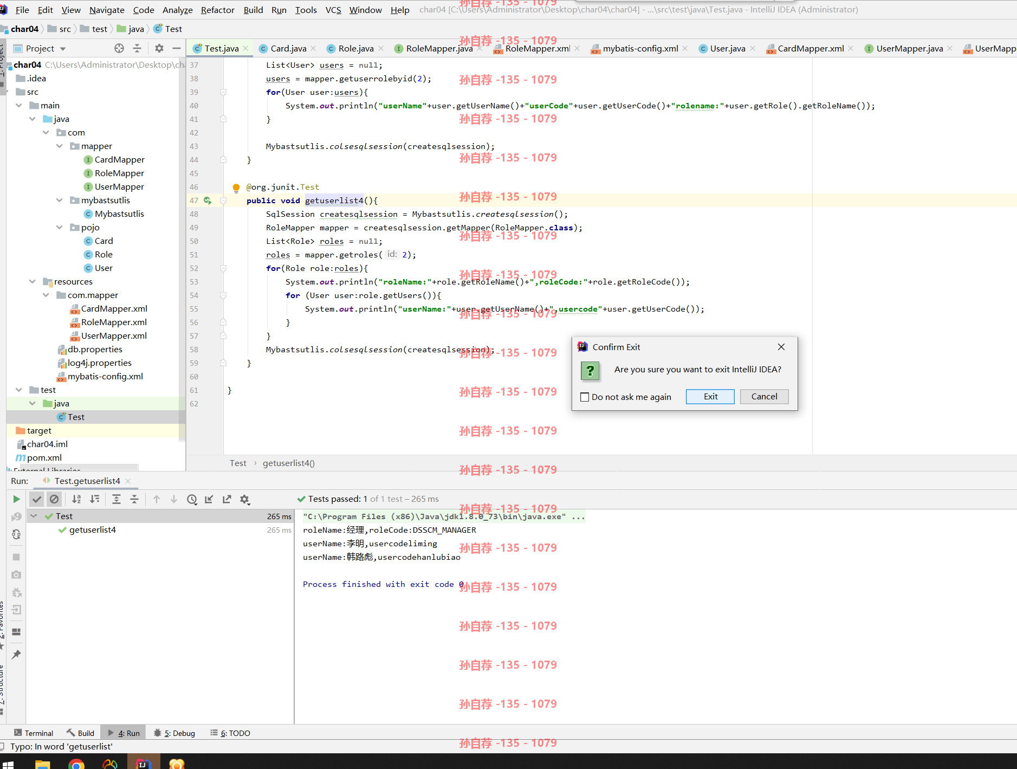The image size is (1017, 769).
Task: Click the Export Test Results icon
Action: (x=227, y=499)
